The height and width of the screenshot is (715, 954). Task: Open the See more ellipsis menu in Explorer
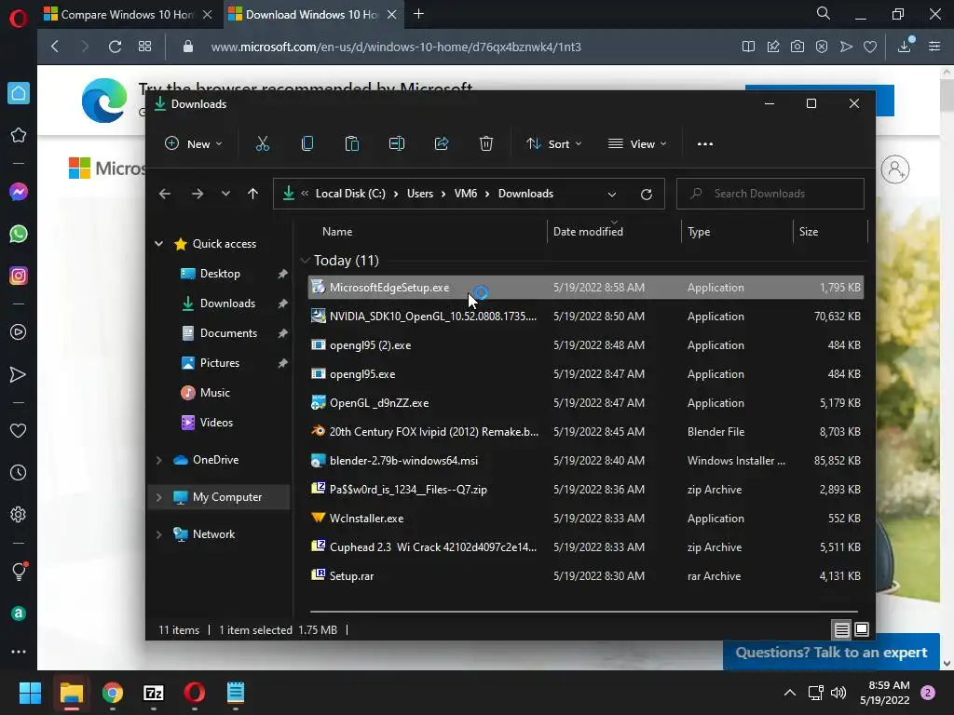pos(705,144)
